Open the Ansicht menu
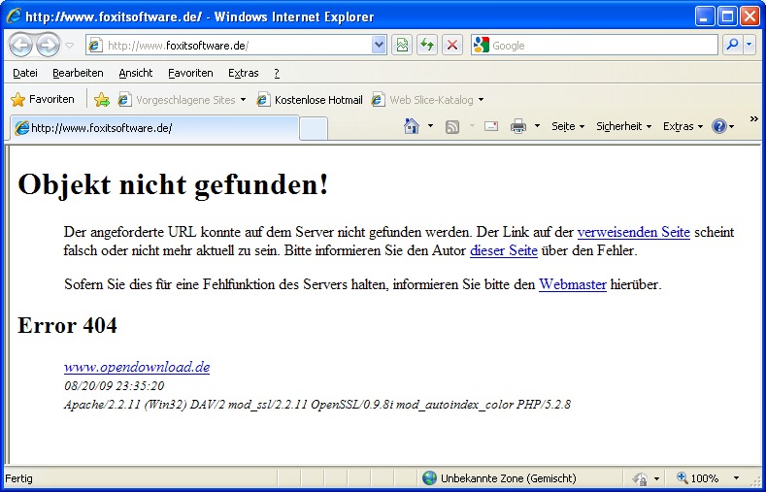 (x=136, y=73)
